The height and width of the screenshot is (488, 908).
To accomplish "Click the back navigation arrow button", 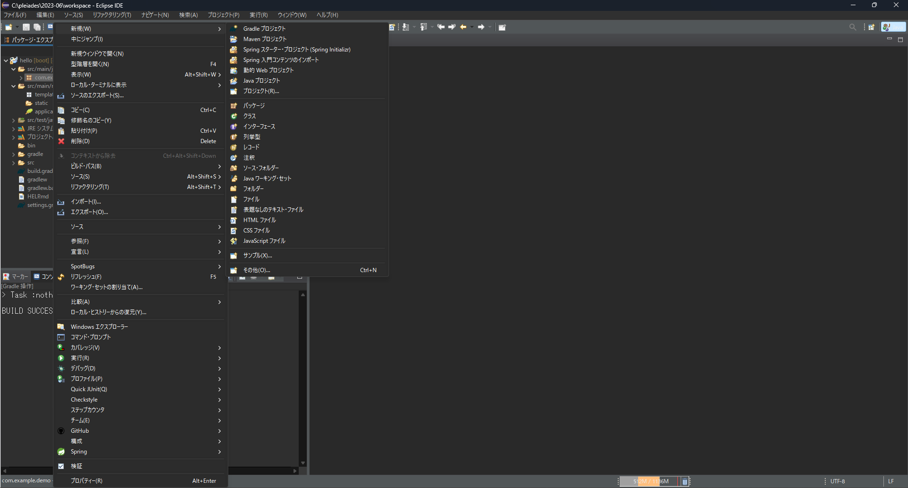I will point(463,27).
